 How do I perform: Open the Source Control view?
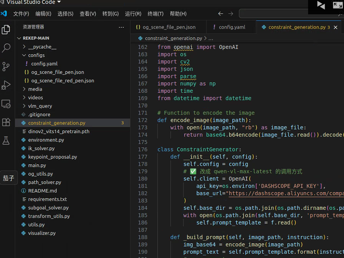pyautogui.click(x=6, y=66)
